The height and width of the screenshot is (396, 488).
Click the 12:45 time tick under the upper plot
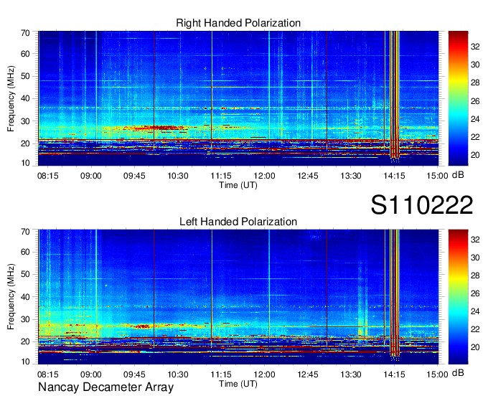click(308, 176)
